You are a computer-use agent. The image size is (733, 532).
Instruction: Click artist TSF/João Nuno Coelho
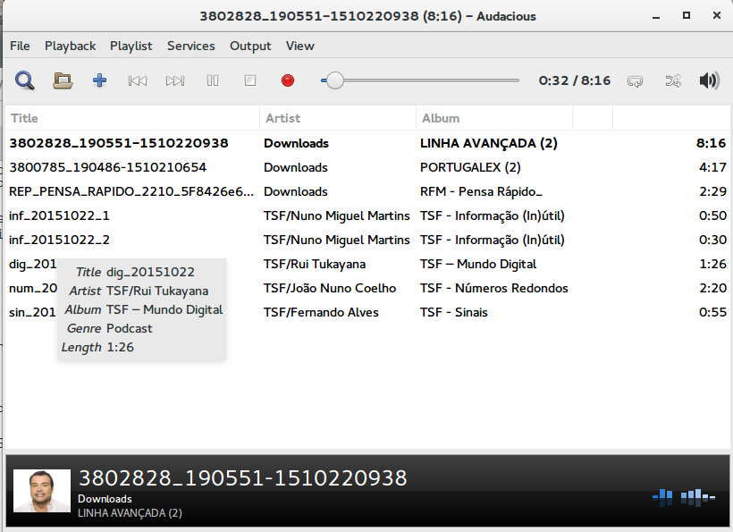click(330, 289)
